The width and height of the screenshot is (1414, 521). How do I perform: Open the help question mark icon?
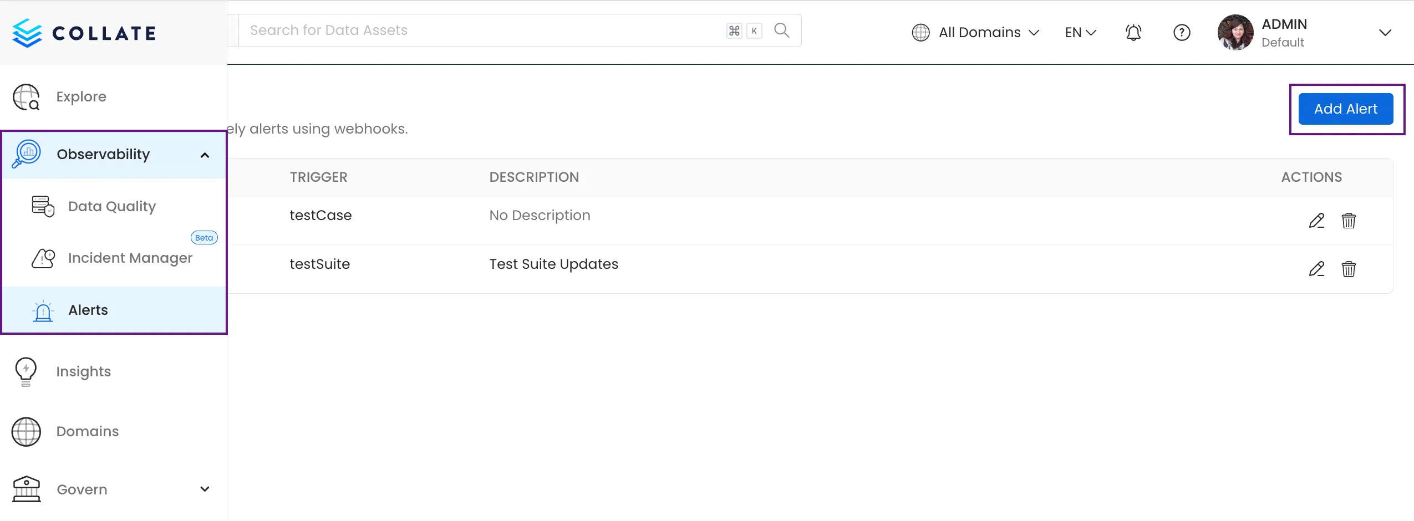click(1182, 32)
